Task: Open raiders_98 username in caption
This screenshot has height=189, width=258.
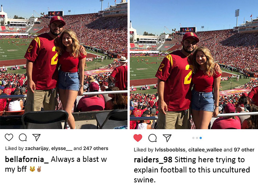Action: (x=153, y=160)
